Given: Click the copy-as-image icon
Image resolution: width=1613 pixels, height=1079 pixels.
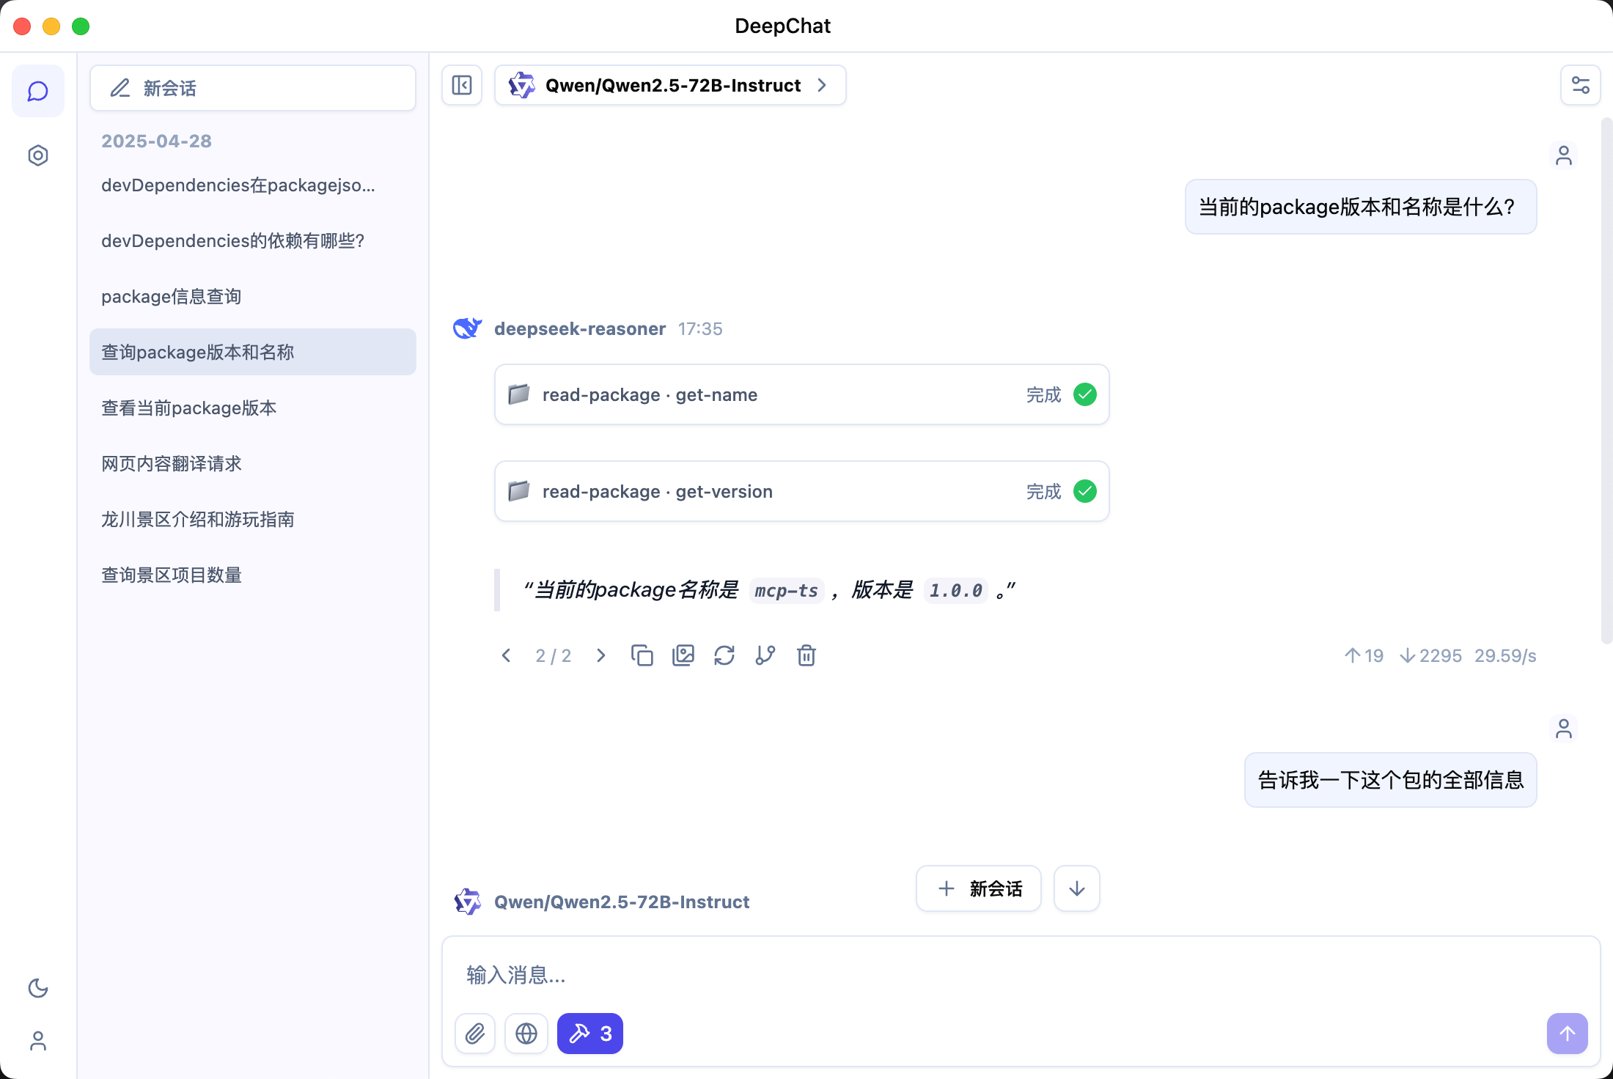Looking at the screenshot, I should click(x=683, y=655).
